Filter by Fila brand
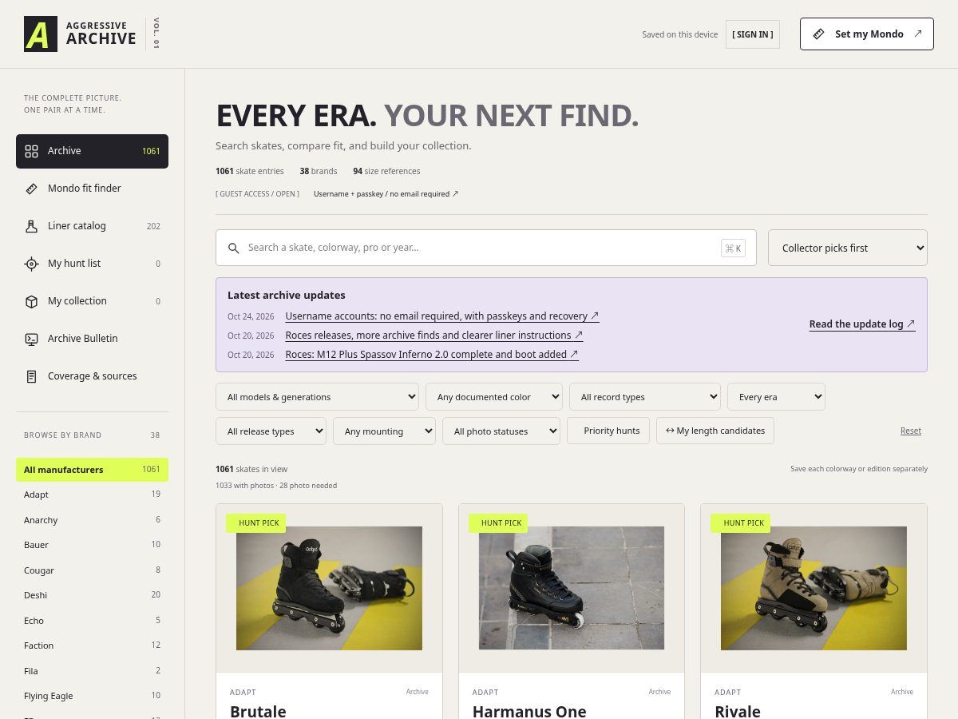The image size is (958, 719). click(92, 671)
